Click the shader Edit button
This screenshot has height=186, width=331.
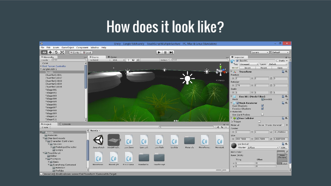283,148
